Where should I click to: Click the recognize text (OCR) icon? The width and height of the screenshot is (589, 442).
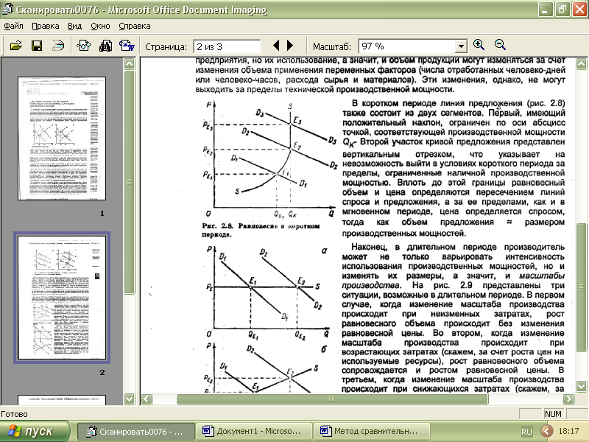(x=83, y=46)
